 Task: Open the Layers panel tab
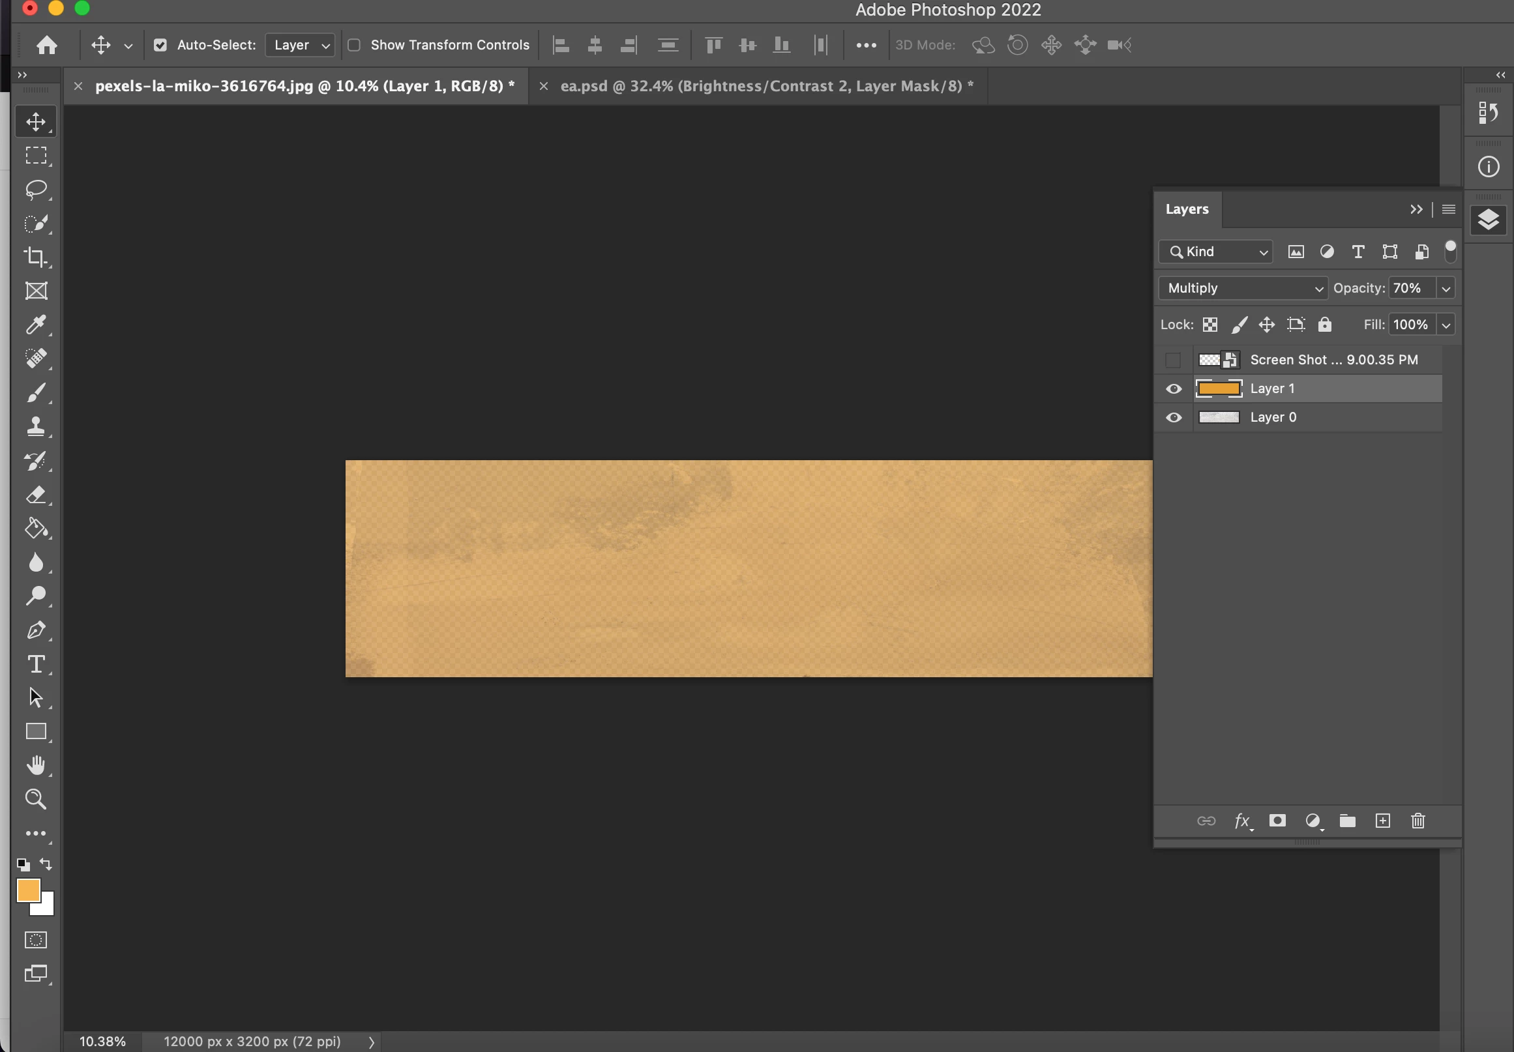(1187, 209)
